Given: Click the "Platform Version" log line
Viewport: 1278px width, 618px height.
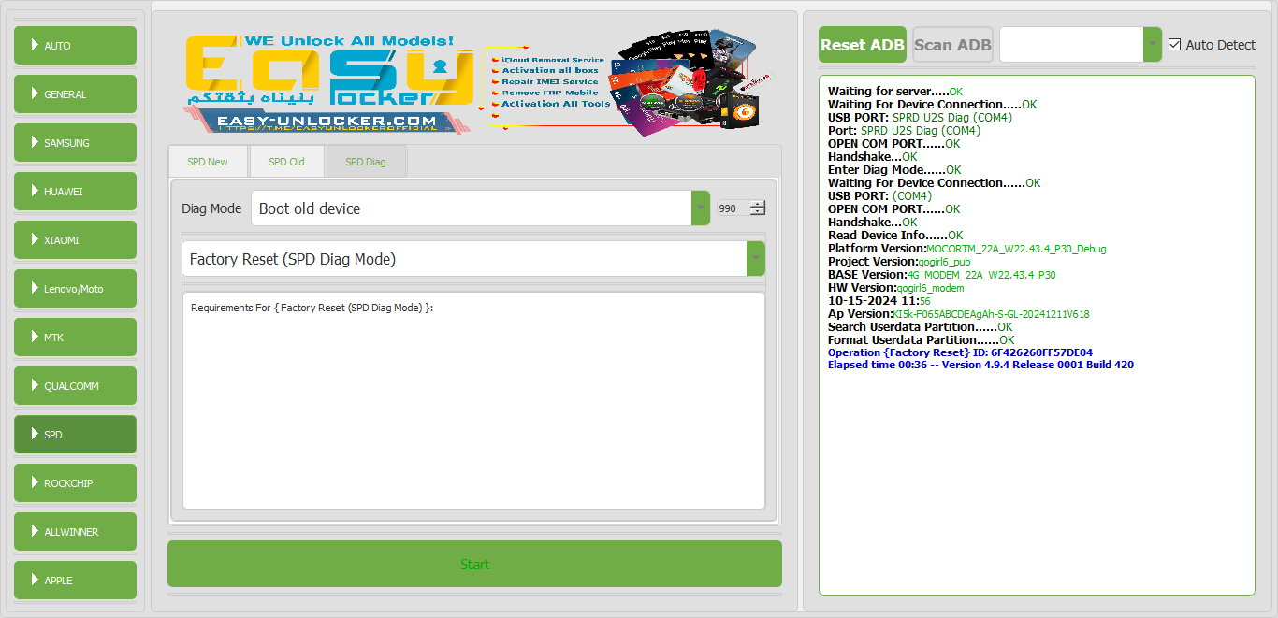Looking at the screenshot, I should pyautogui.click(x=966, y=249).
